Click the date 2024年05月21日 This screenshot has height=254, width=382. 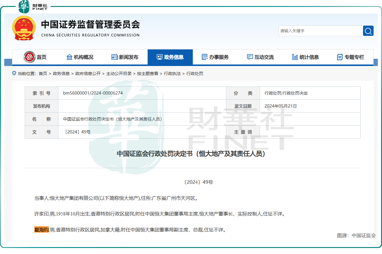coord(280,106)
